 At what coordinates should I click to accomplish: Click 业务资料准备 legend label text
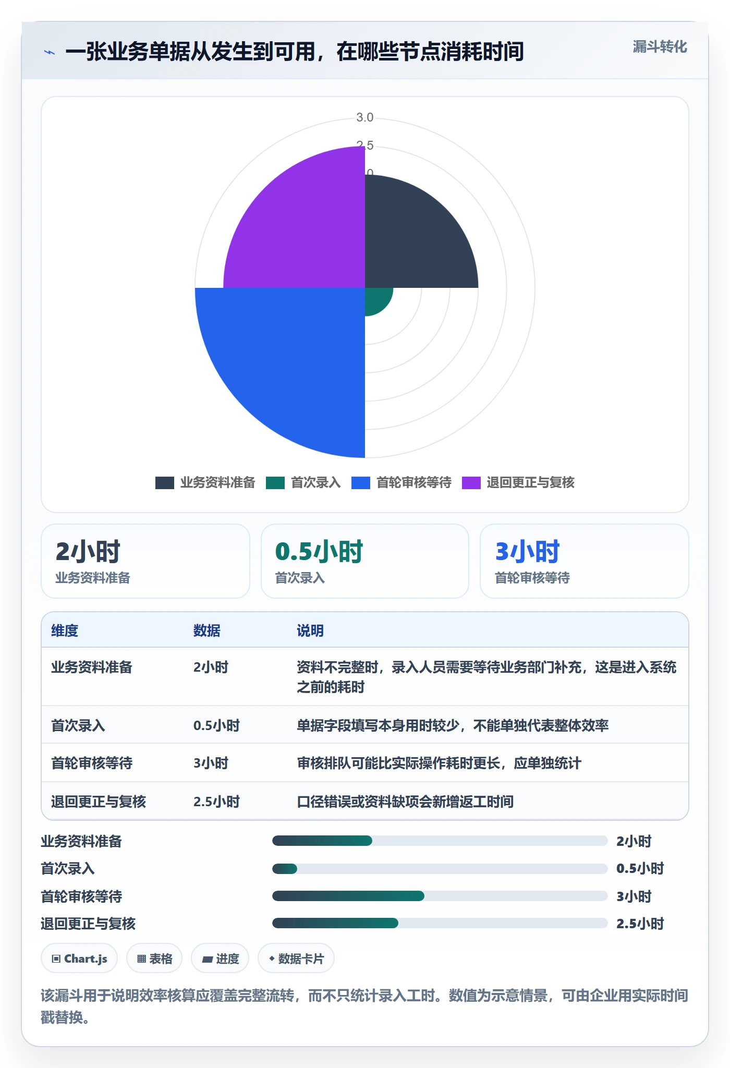(218, 483)
